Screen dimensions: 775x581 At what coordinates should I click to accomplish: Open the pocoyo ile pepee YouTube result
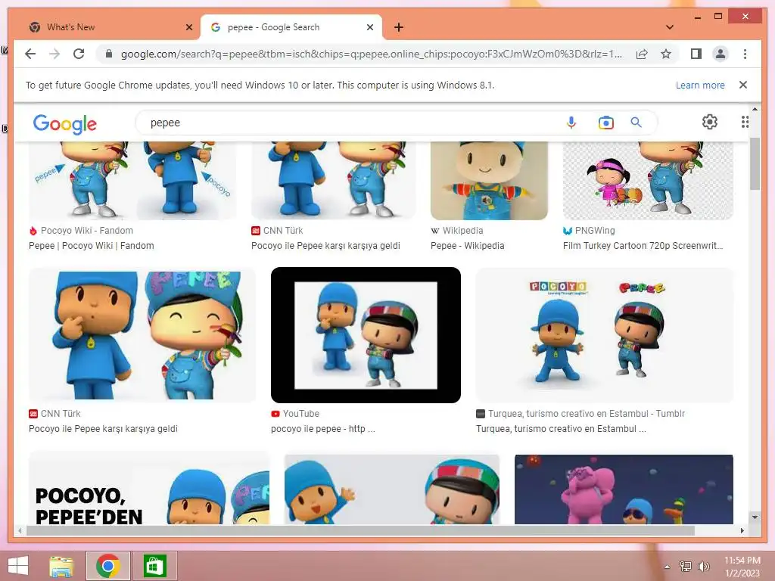point(322,428)
